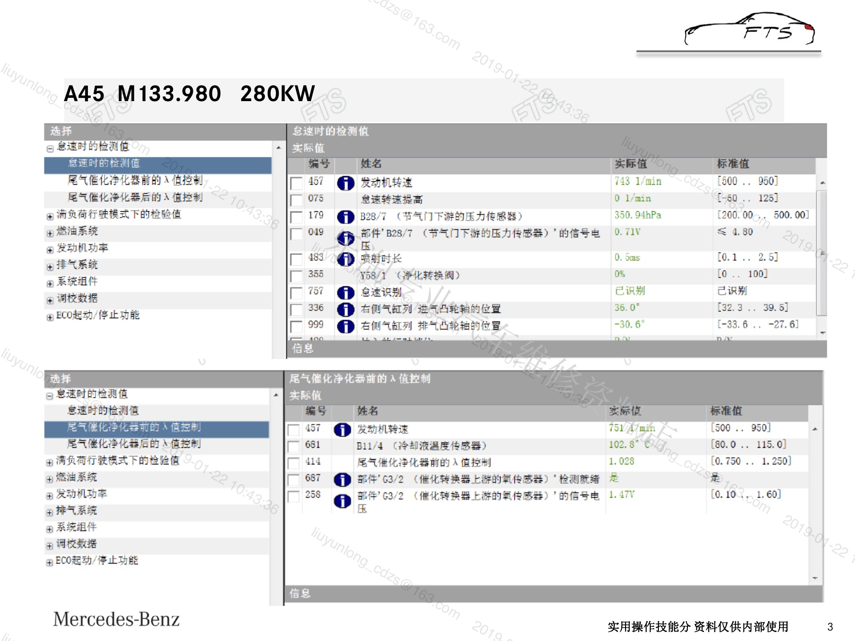The width and height of the screenshot is (855, 641).
Task: Expand 发动机功率 in lower tree
Action: (49, 496)
